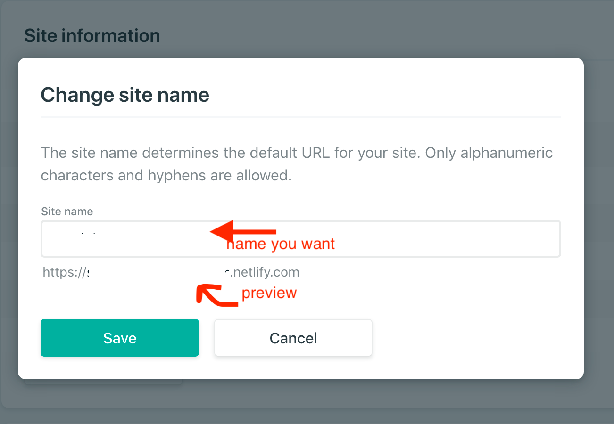The width and height of the screenshot is (614, 424).
Task: Cancel the site name change
Action: [293, 337]
